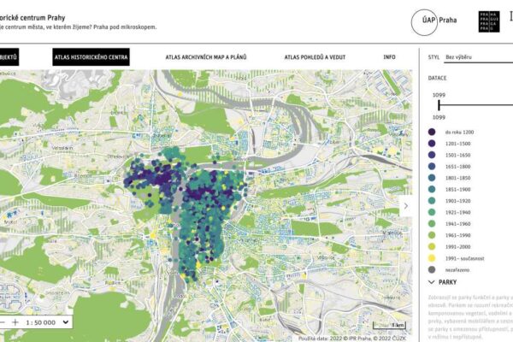The height and width of the screenshot is (342, 513).
Task: Open Atlas historického centra tab
Action: (91, 57)
